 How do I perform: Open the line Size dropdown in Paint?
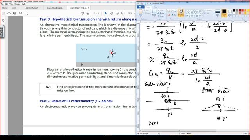pyautogui.click(x=217, y=13)
